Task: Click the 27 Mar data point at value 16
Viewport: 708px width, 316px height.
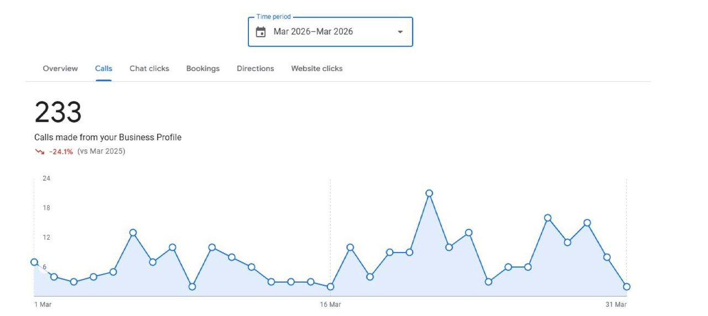Action: (x=548, y=218)
